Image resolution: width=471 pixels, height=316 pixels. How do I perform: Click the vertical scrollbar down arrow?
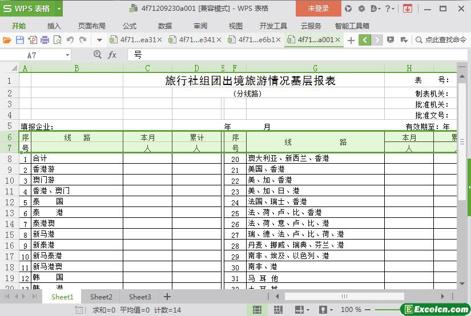(462, 284)
